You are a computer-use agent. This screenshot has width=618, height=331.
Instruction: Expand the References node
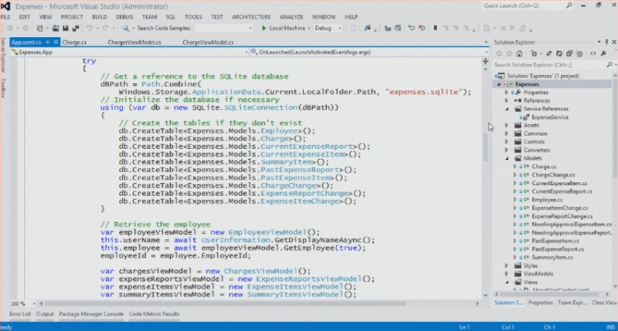507,100
